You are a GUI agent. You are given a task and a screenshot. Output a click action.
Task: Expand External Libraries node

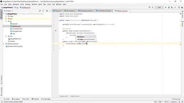click(4, 44)
